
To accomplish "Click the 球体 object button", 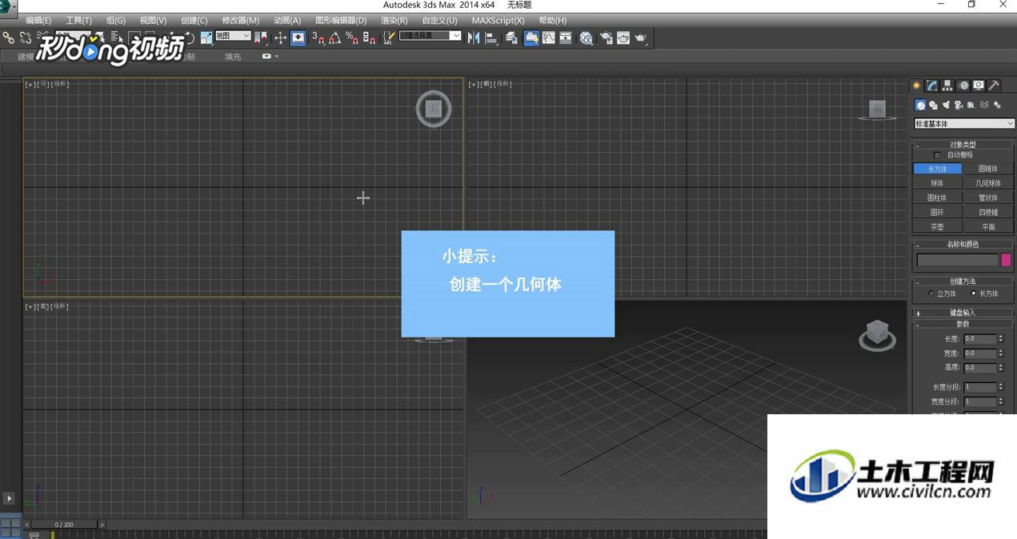I will pos(937,183).
